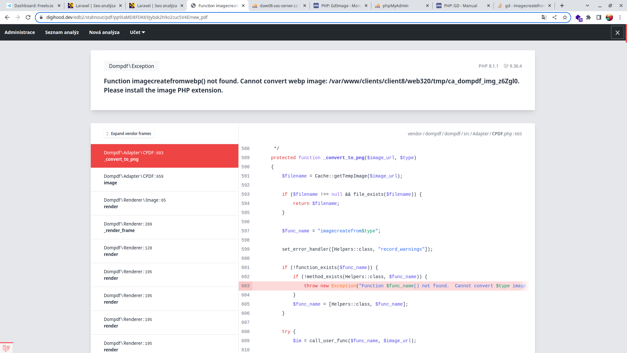This screenshot has width=627, height=353.
Task: Open Chrome three-dot menu
Action: (620, 17)
